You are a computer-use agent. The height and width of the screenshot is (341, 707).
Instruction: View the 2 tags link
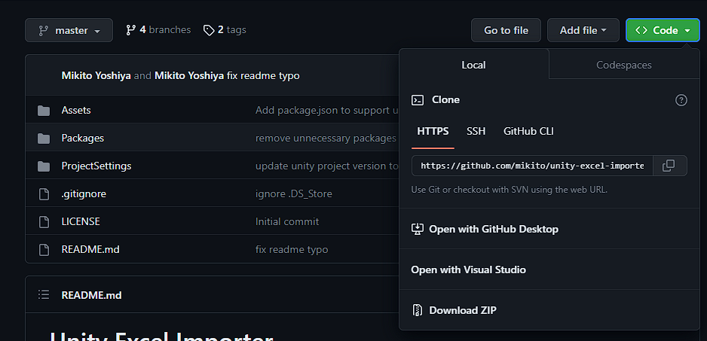(225, 29)
